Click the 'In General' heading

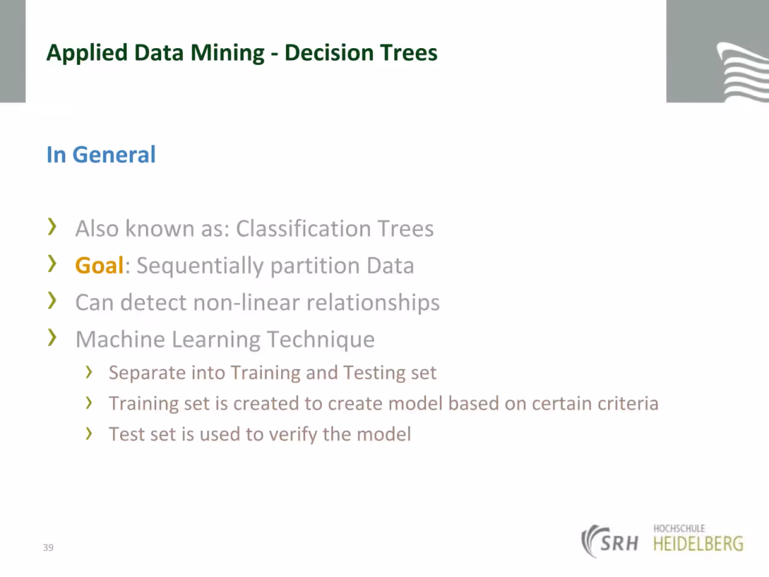(x=101, y=154)
